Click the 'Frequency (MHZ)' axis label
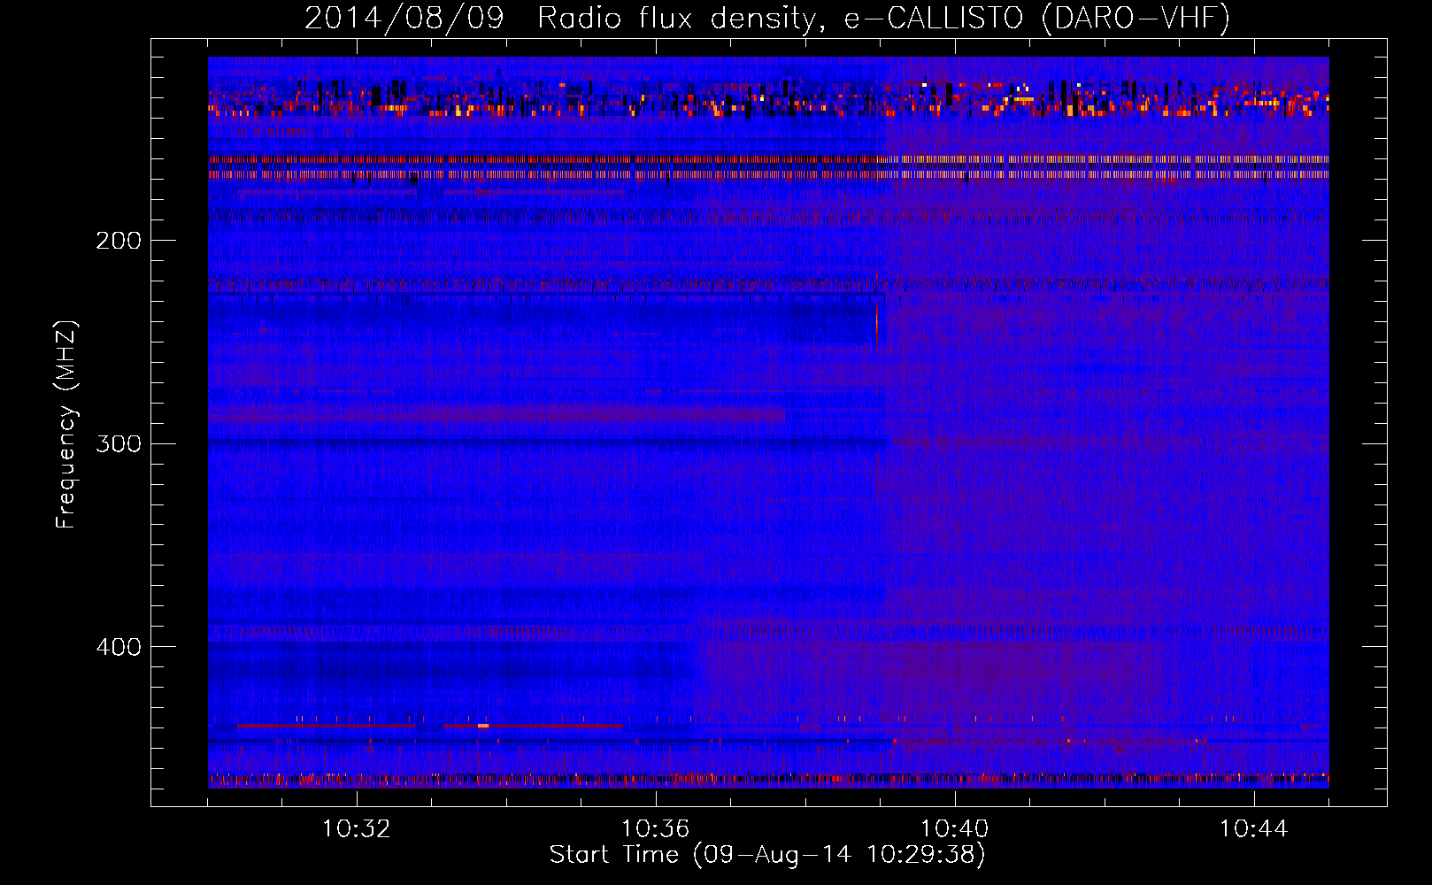 point(66,425)
